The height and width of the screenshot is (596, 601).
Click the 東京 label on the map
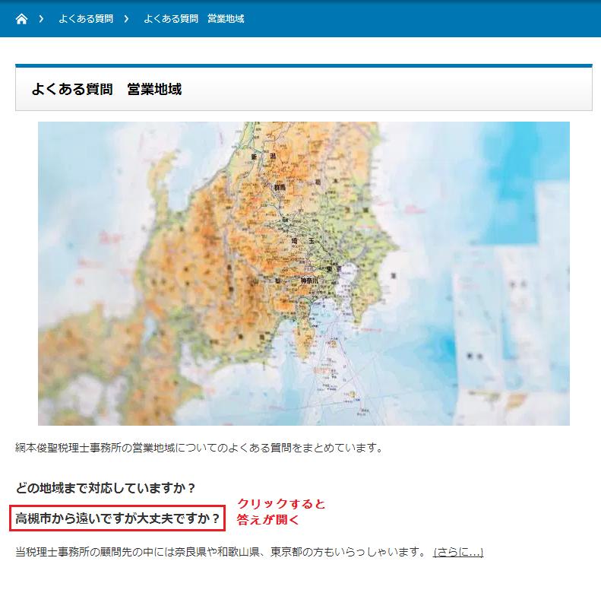click(x=331, y=268)
